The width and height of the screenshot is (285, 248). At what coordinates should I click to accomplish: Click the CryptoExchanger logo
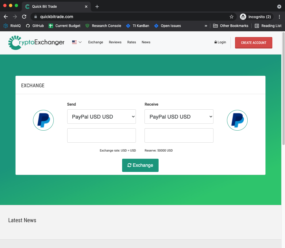click(36, 43)
